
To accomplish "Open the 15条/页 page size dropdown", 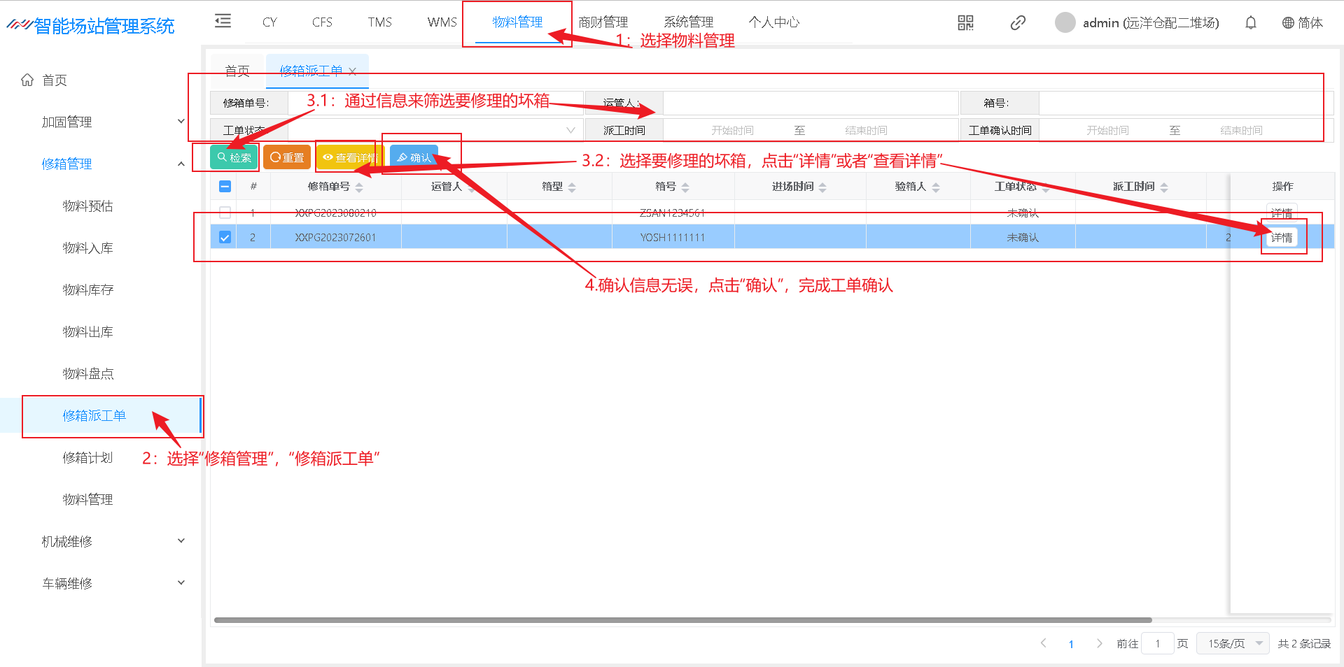I will tap(1233, 643).
